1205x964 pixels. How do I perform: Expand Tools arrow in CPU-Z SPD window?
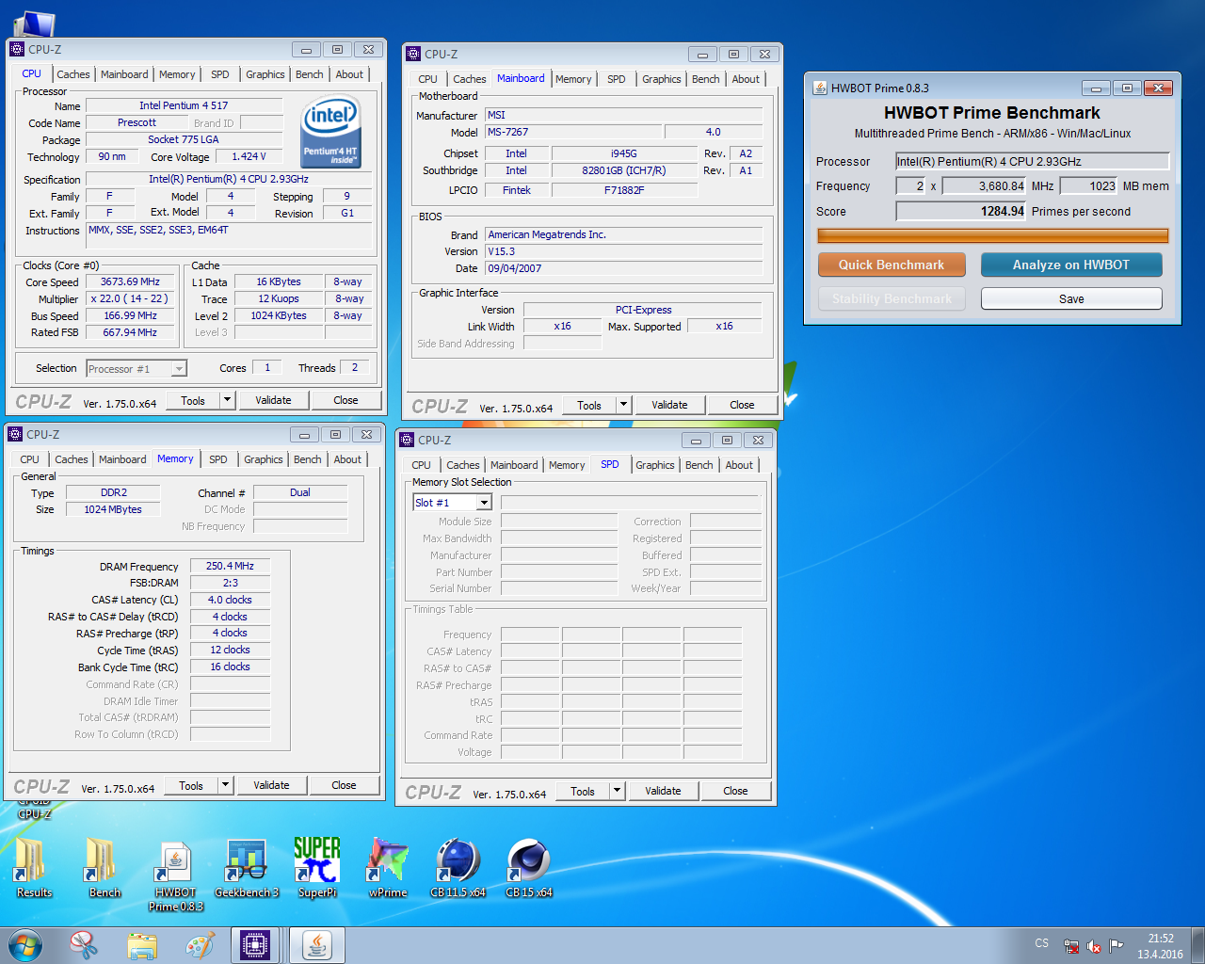[x=617, y=791]
